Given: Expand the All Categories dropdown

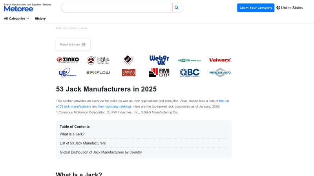Looking at the screenshot, I should (16, 18).
